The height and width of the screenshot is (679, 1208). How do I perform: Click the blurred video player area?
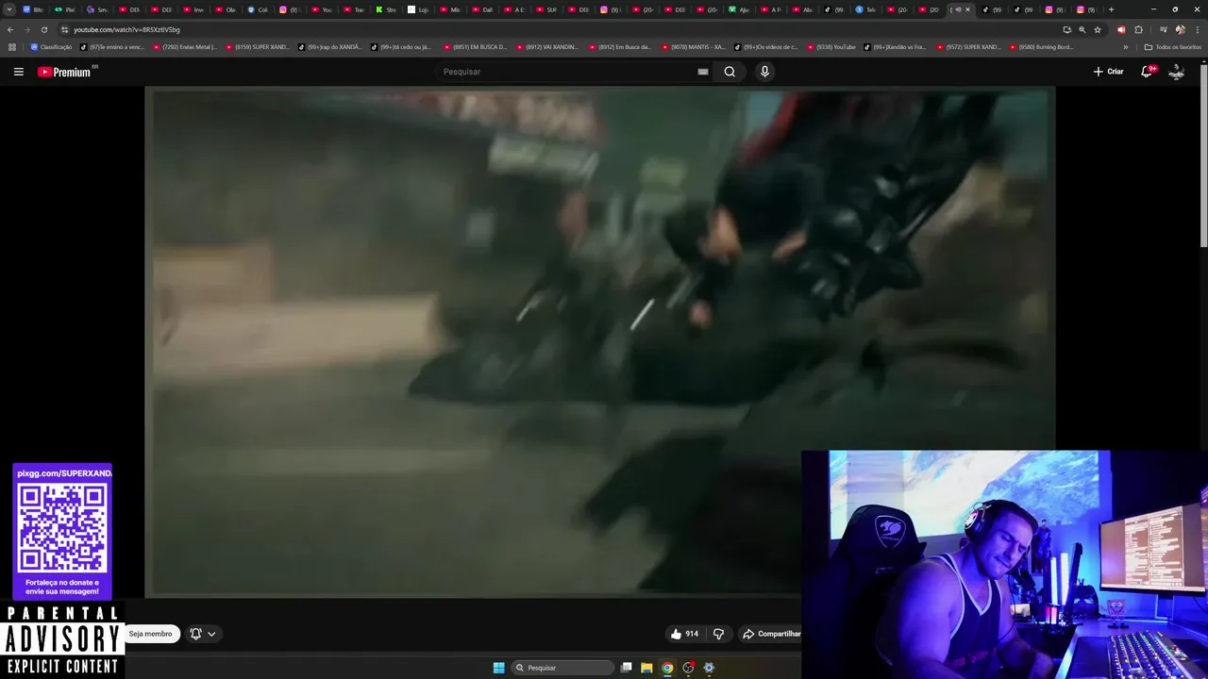tap(599, 341)
